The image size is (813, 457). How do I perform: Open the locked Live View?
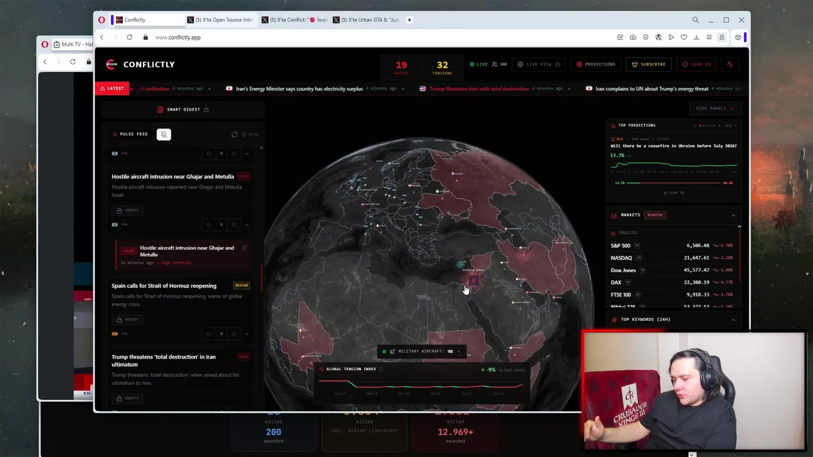point(539,64)
